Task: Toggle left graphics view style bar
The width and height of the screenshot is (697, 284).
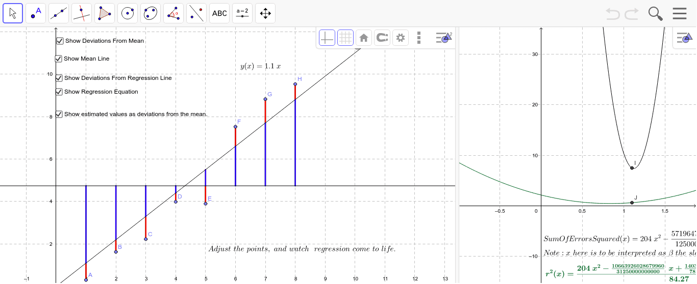Action: 443,38
